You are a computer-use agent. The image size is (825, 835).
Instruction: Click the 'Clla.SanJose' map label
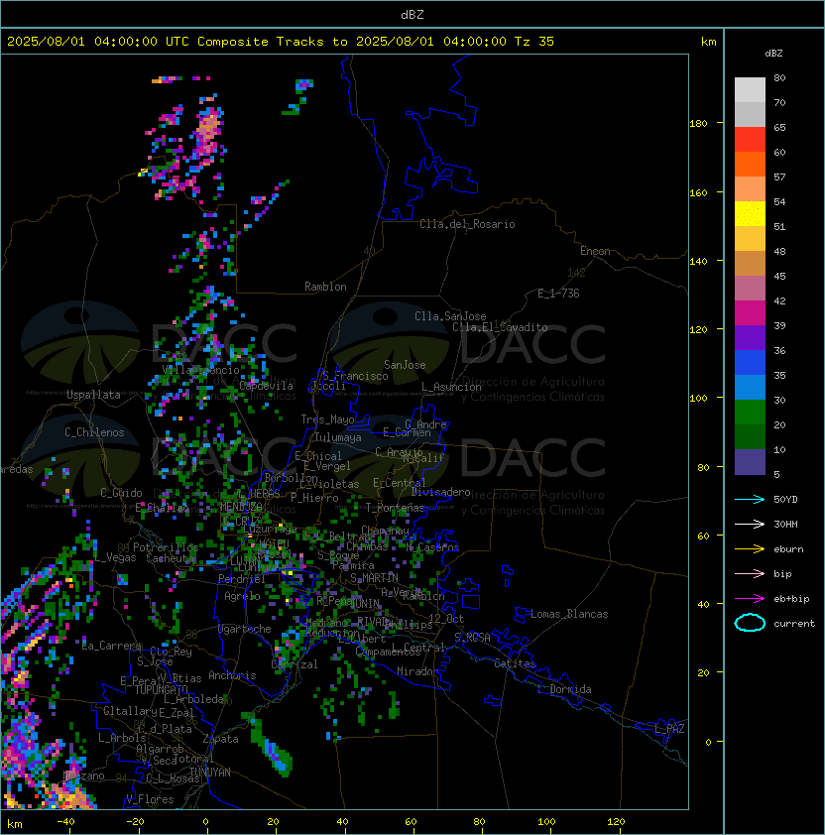tap(450, 316)
